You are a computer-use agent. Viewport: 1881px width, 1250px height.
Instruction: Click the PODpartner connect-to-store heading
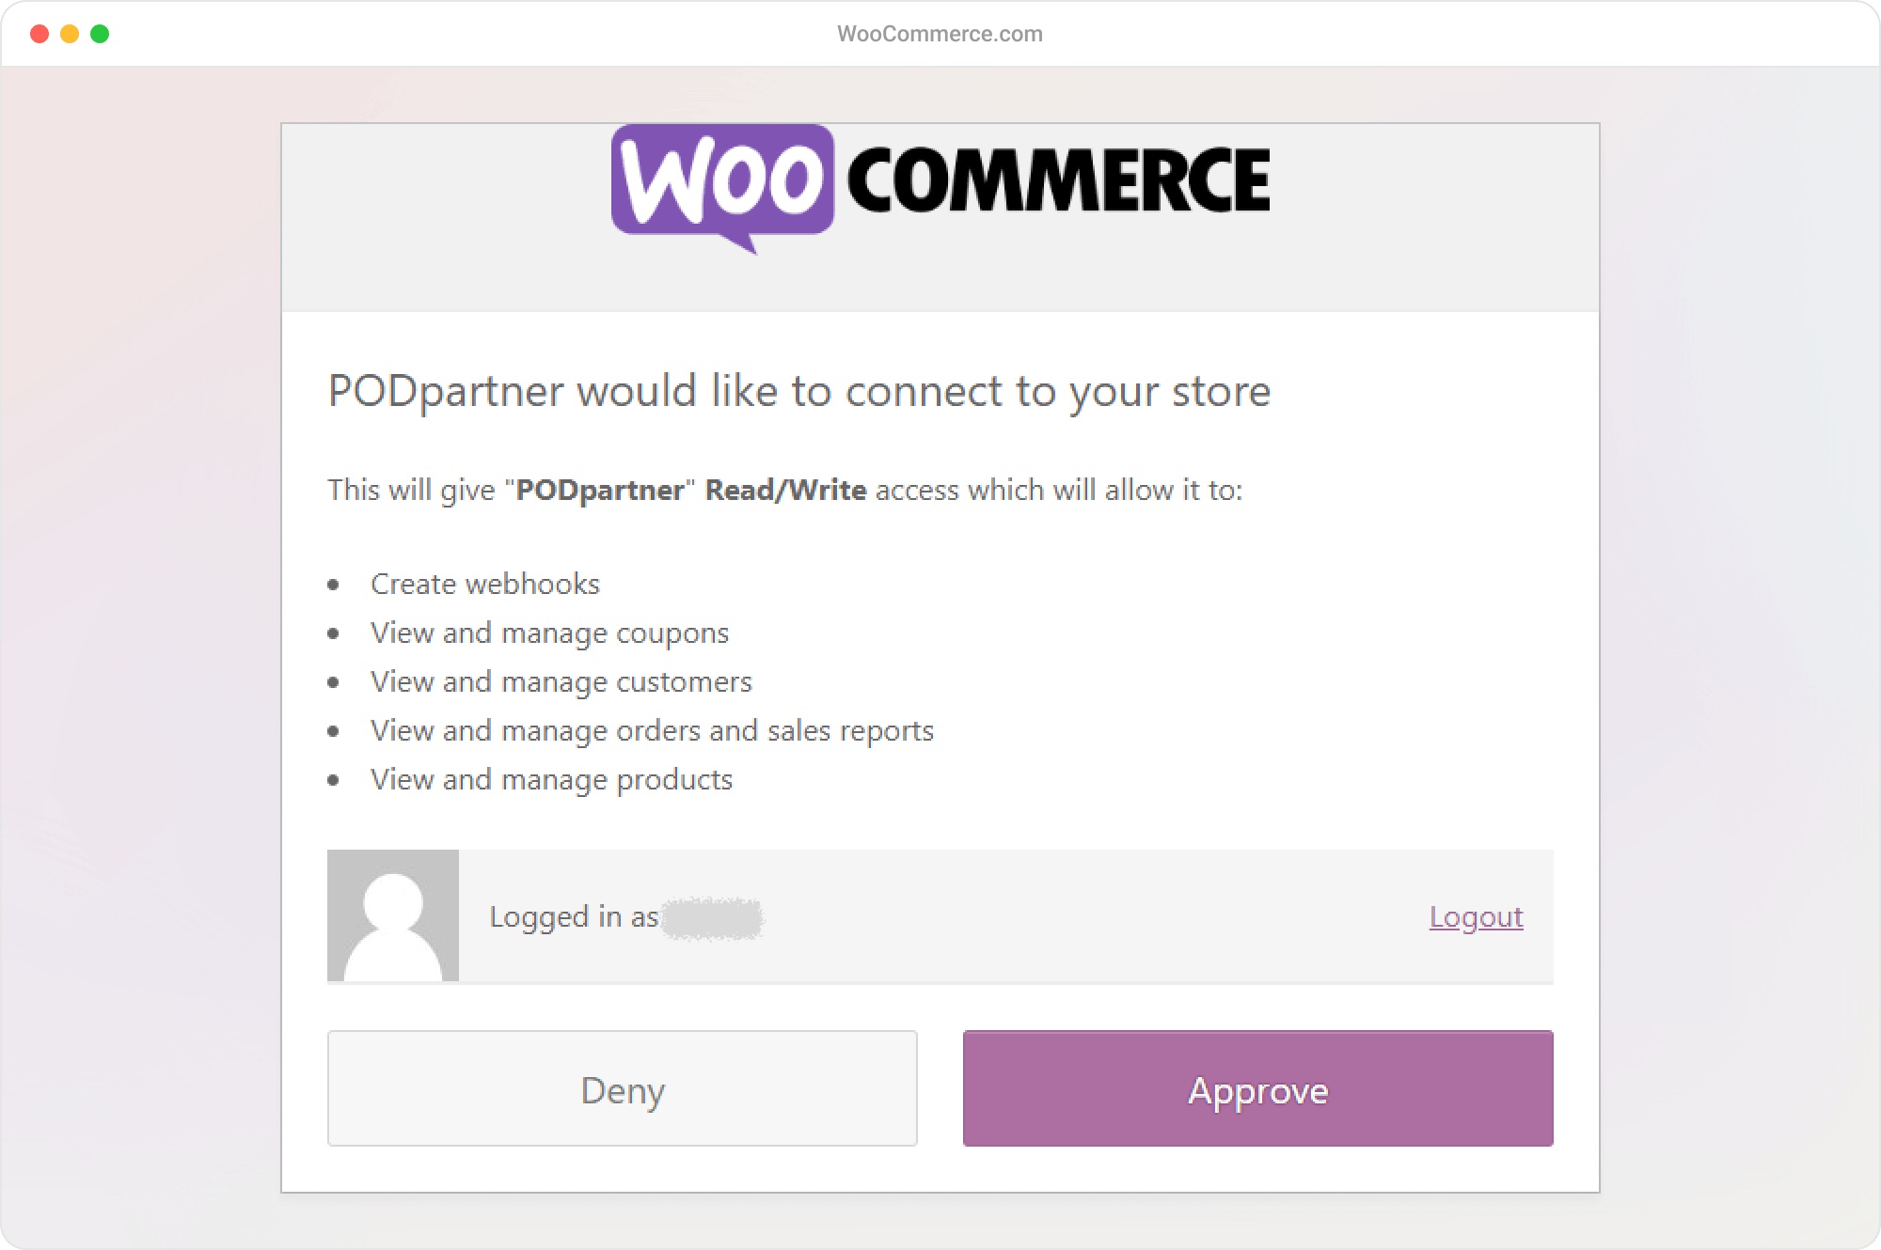[798, 391]
